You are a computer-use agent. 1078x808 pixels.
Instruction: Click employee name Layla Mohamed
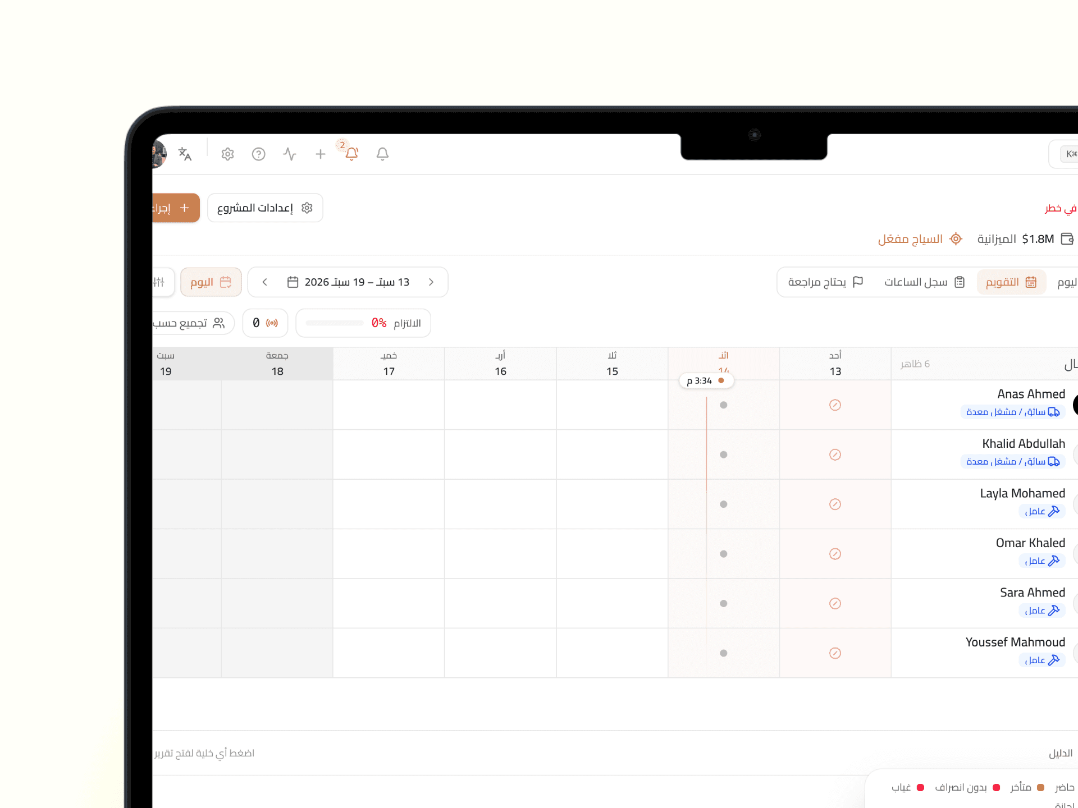tap(1022, 493)
